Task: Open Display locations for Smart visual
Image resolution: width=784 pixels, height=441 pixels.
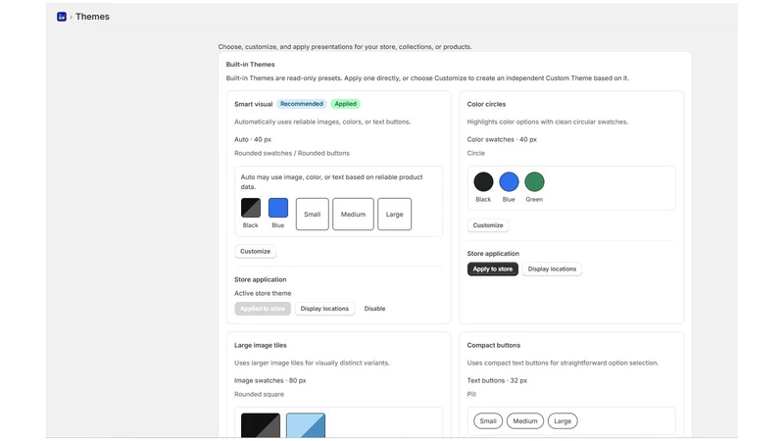Action: coord(324,309)
